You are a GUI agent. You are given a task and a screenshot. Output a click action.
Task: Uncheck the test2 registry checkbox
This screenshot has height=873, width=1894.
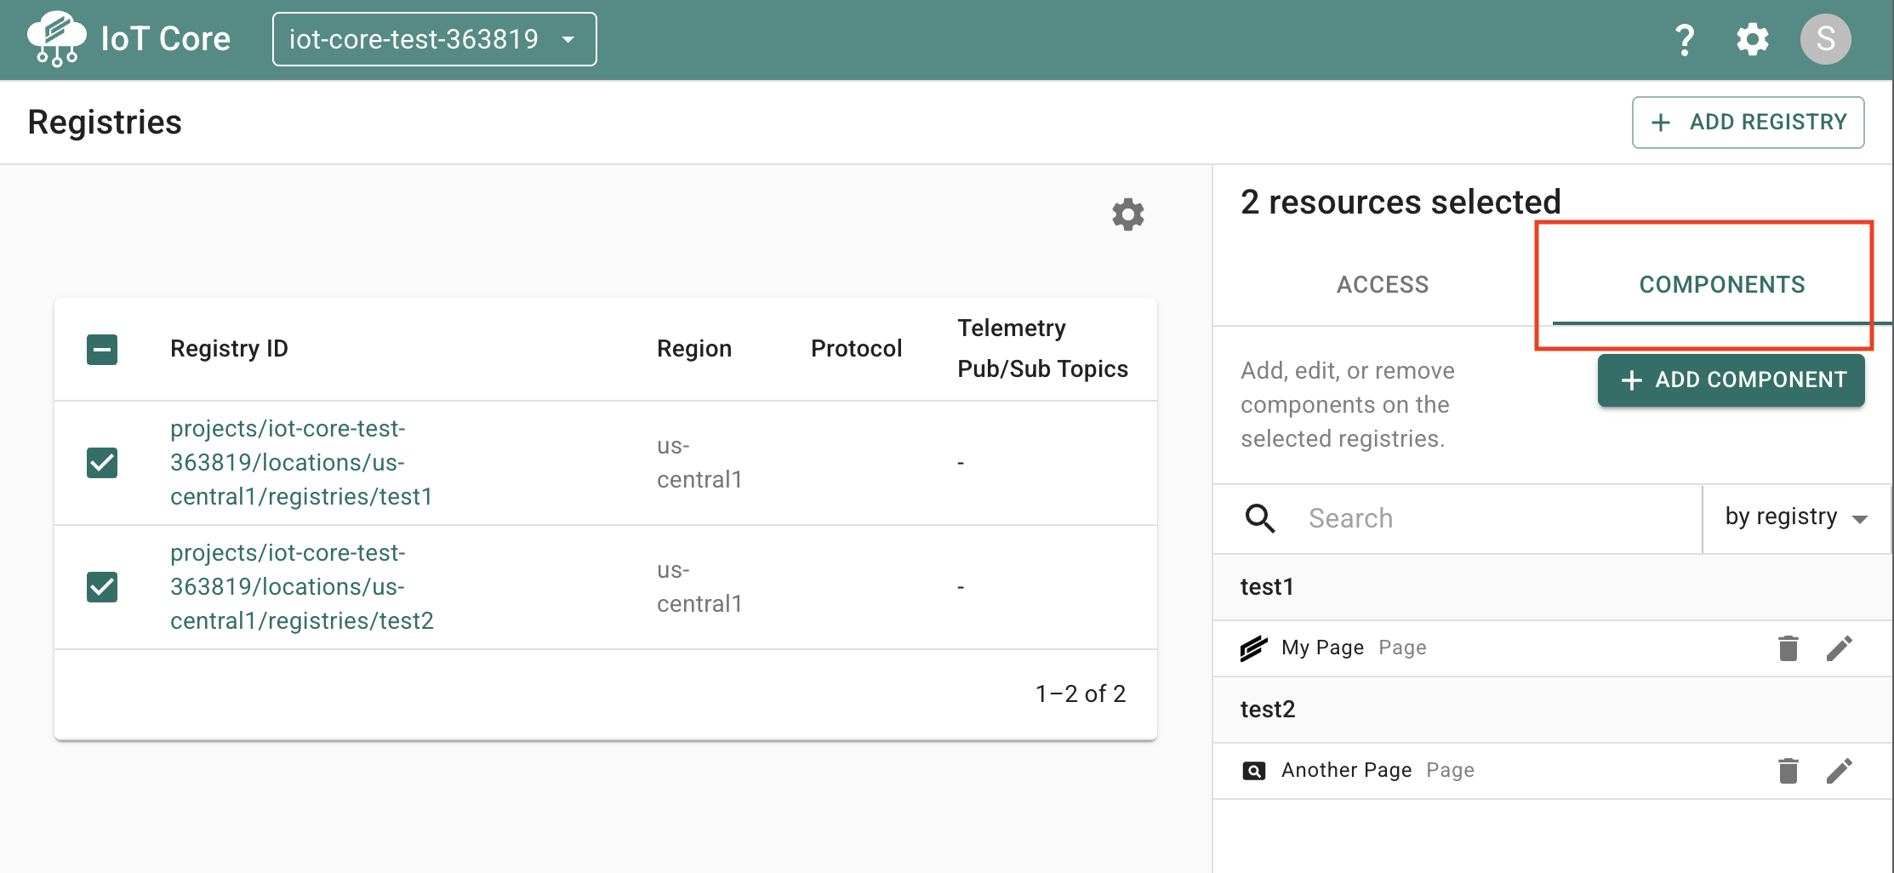(x=102, y=587)
